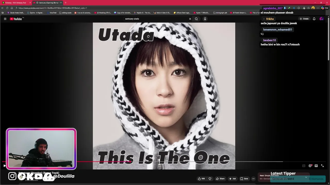
Task: Focus the search field containing 'santuary utada'
Action: 156,19
